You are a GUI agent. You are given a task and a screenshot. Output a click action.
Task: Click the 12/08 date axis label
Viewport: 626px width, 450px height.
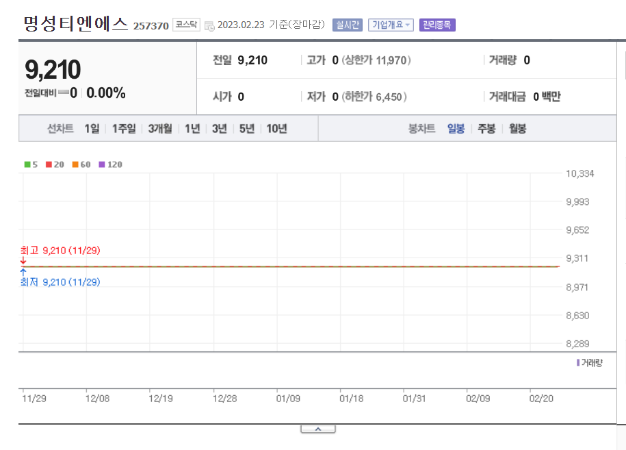(x=97, y=399)
